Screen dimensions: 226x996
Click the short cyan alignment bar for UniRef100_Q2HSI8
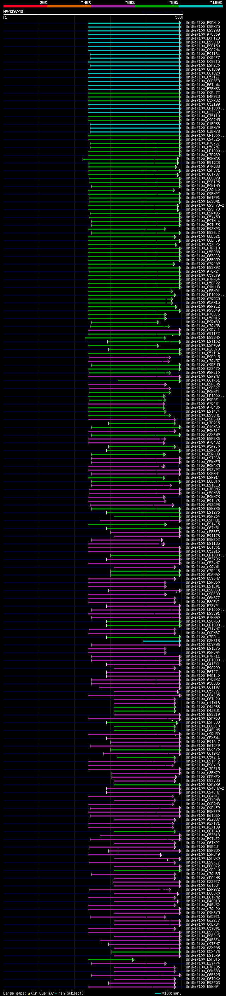[162, 641]
